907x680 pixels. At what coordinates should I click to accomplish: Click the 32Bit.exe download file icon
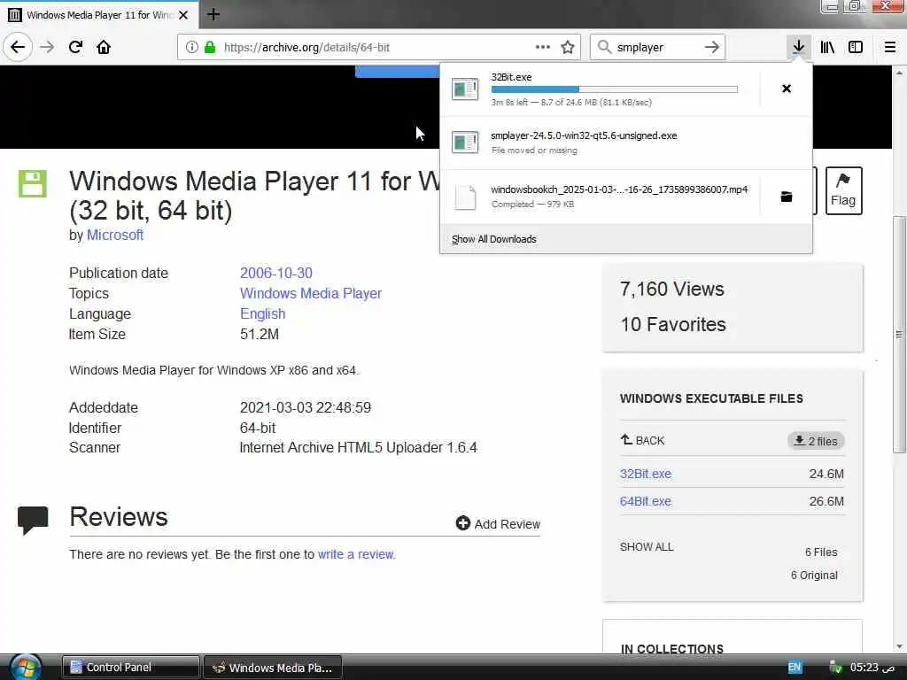(465, 89)
